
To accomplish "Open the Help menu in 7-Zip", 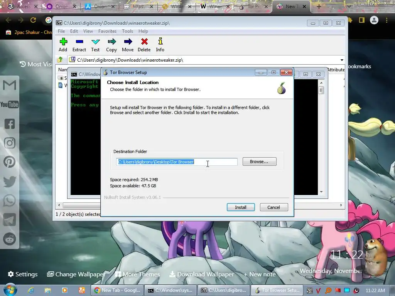I will (143, 31).
